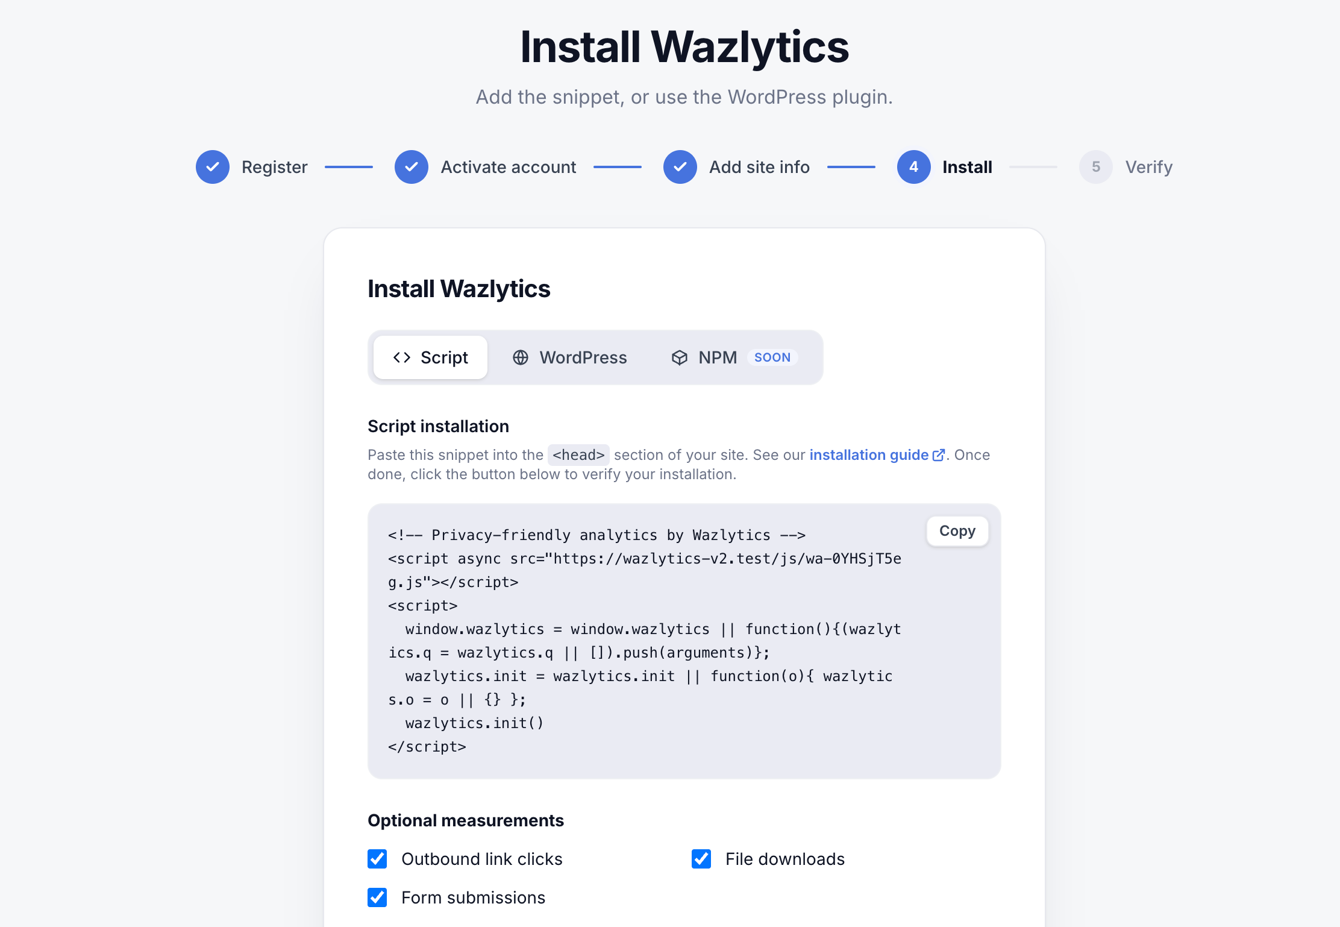Toggle the Outbound link clicks checkbox
Viewport: 1340px width, 927px height.
[x=377, y=859]
